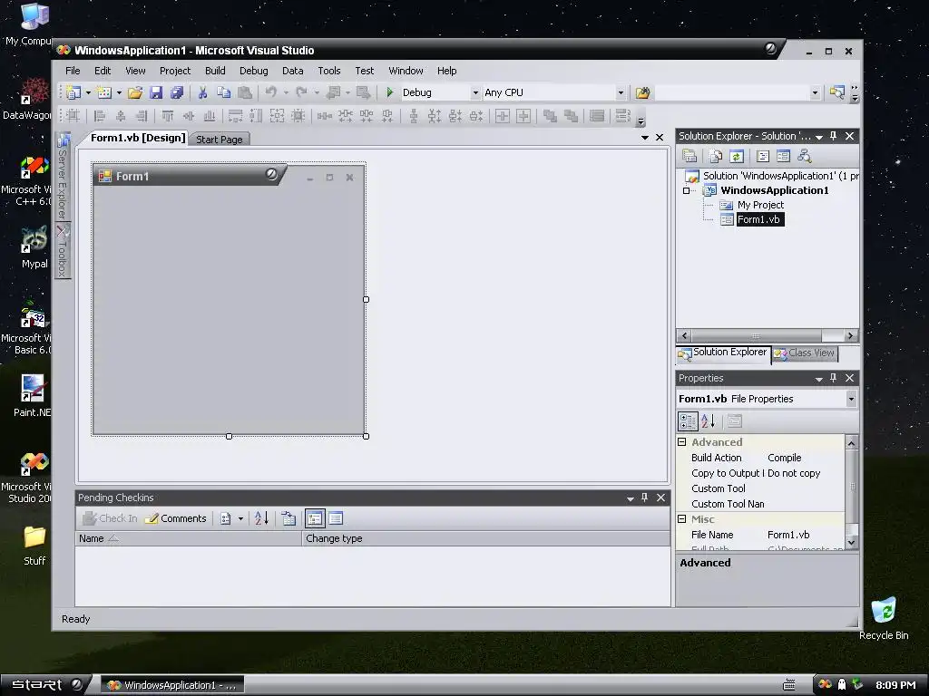The height and width of the screenshot is (696, 929).
Task: Select the My Project tree item
Action: (x=760, y=205)
